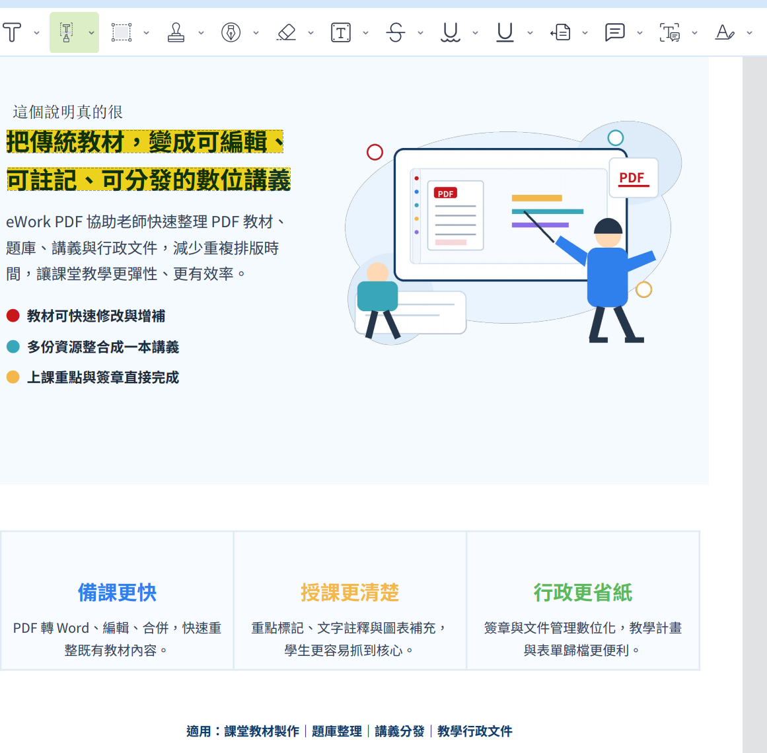Select the Text (T) typewriter tool
This screenshot has height=753, width=767.
point(13,33)
